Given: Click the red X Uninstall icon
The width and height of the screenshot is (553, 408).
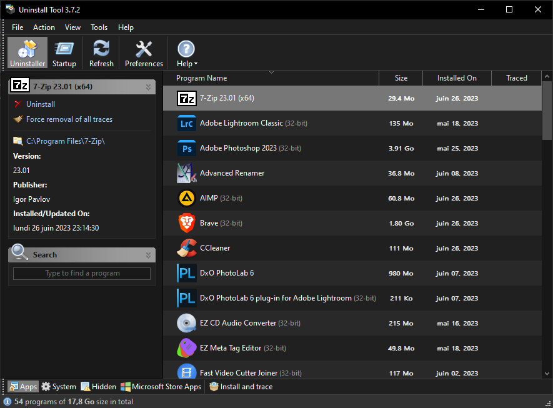Looking at the screenshot, I should (18, 104).
